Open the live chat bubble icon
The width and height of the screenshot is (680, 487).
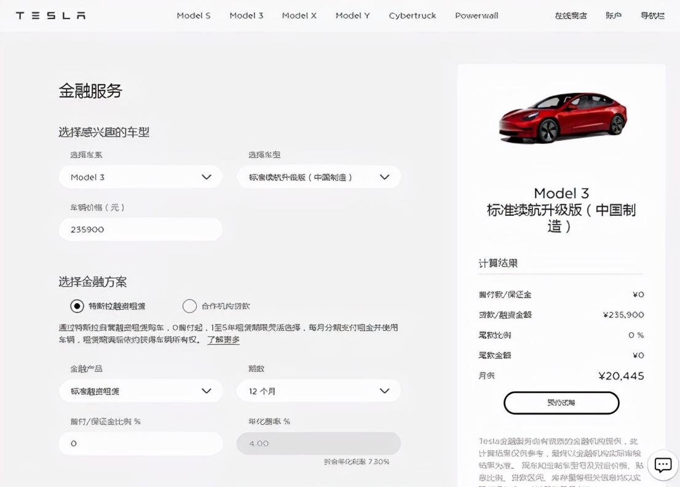click(x=663, y=465)
